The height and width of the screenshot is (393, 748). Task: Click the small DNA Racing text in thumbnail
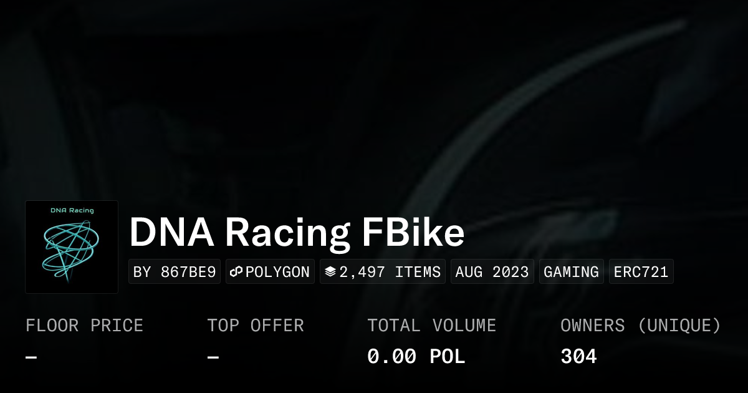point(72,210)
